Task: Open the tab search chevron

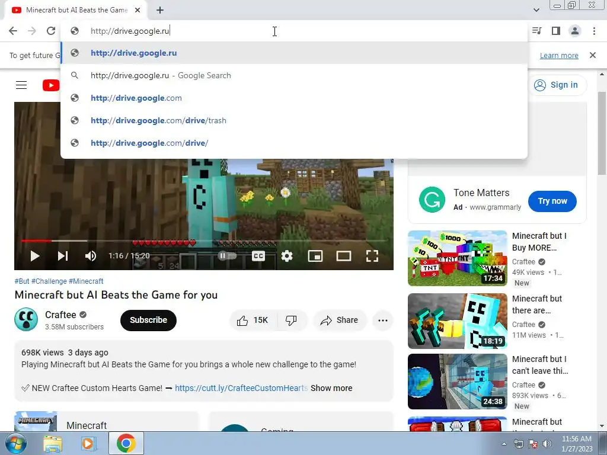Action: point(536,10)
